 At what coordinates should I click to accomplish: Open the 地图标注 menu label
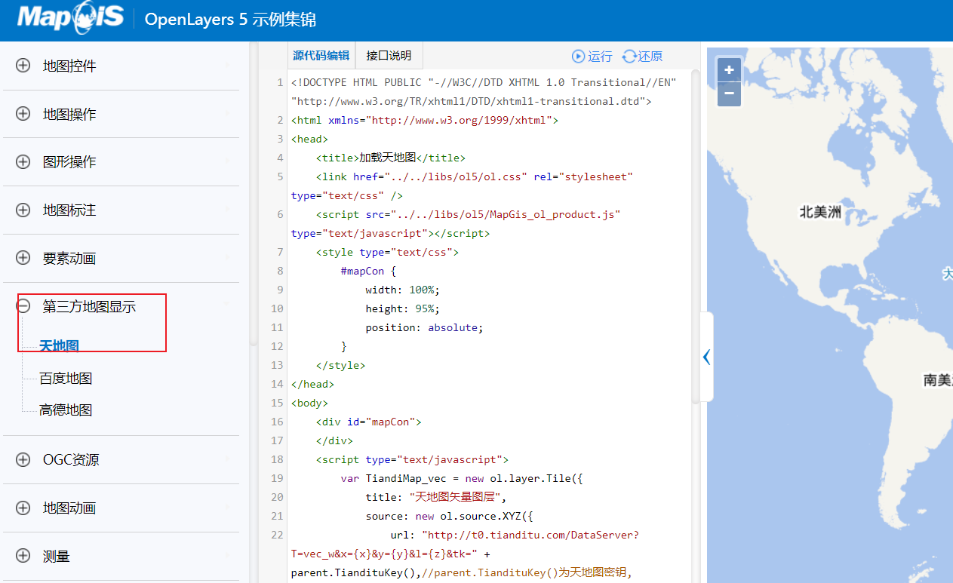69,210
